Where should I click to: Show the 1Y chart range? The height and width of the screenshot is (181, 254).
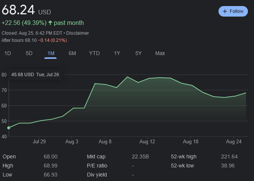(x=117, y=53)
